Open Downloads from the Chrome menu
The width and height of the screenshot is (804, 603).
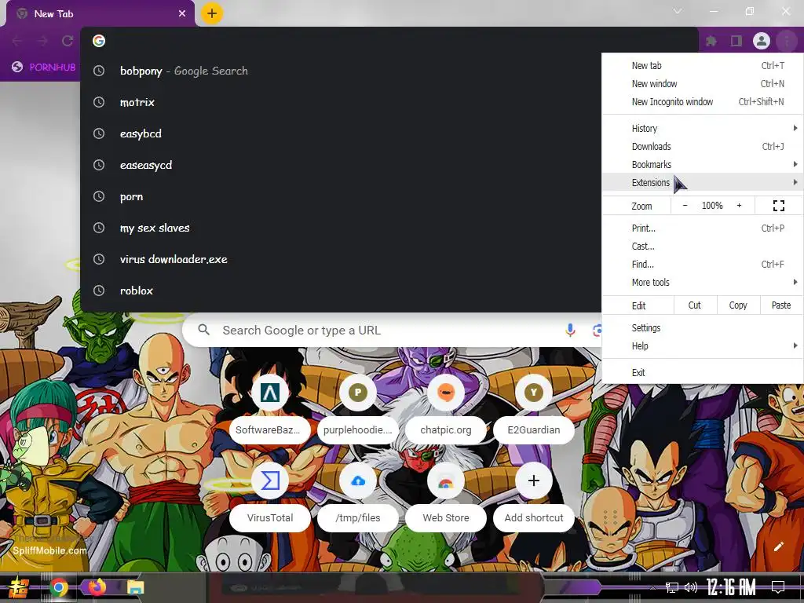click(703, 146)
